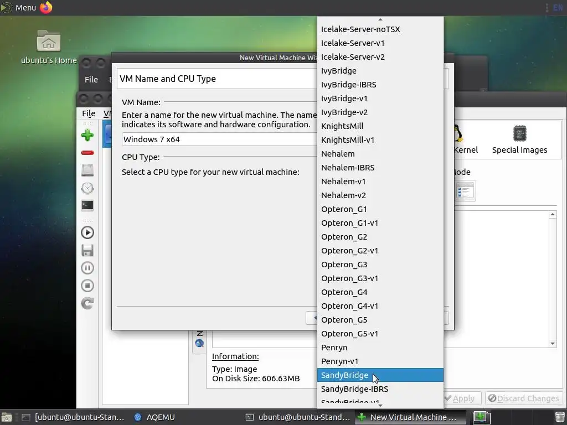Select Penryn CPU type
Screen dimensions: 567x425
click(x=380, y=348)
